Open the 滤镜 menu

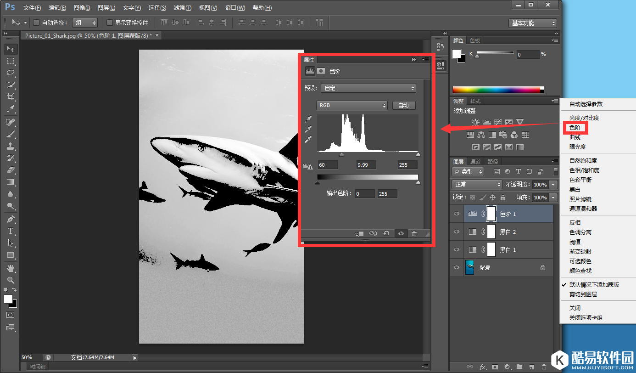pyautogui.click(x=183, y=8)
